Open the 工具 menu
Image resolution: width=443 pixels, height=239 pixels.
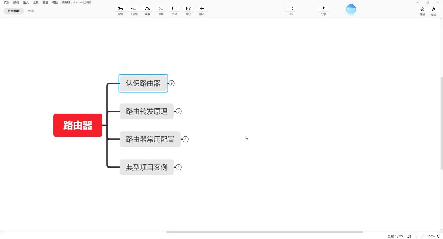36,2
